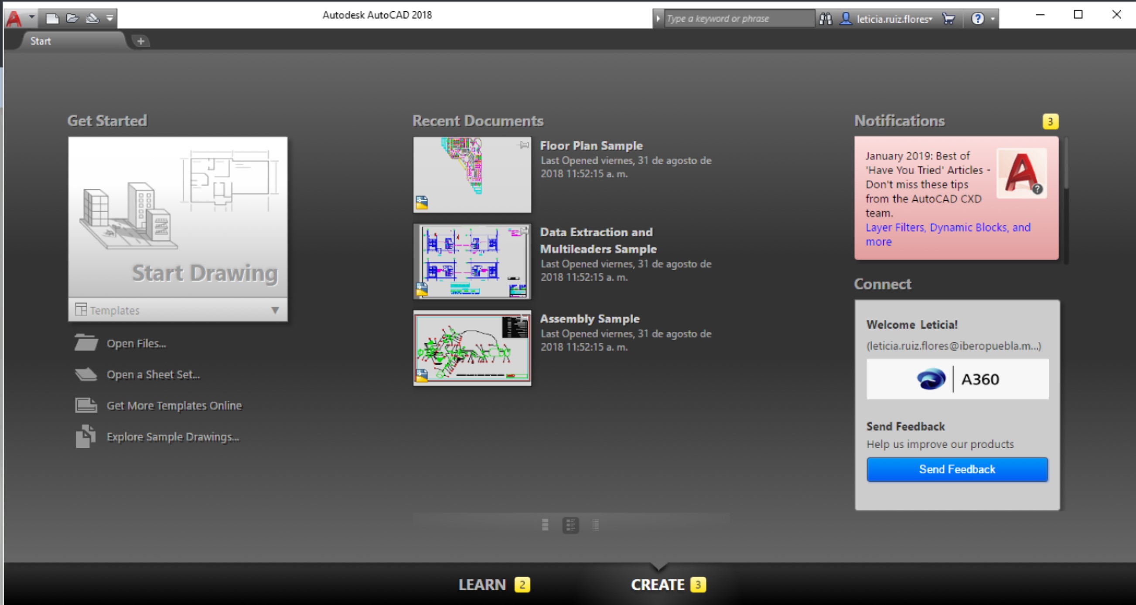Switch recent documents to compact list view
1136x605 pixels.
[x=596, y=525]
